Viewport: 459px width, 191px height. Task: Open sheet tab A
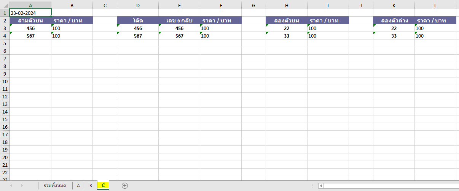pos(78,186)
